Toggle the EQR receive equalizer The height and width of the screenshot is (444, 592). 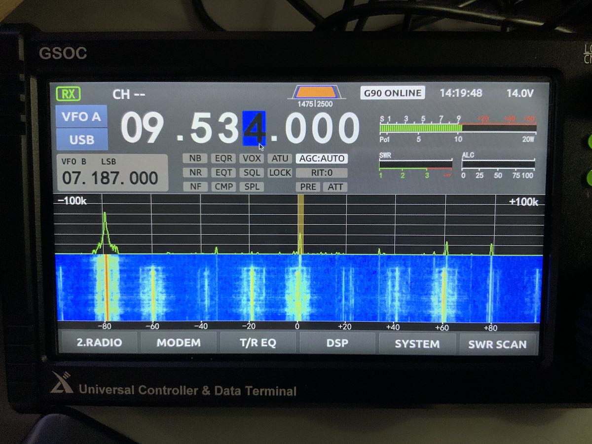[x=223, y=158]
